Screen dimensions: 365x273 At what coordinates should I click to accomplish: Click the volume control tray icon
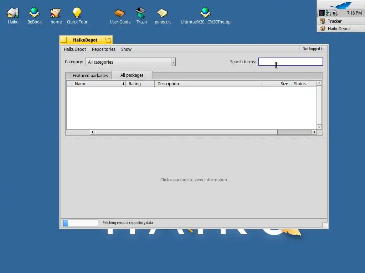point(335,13)
